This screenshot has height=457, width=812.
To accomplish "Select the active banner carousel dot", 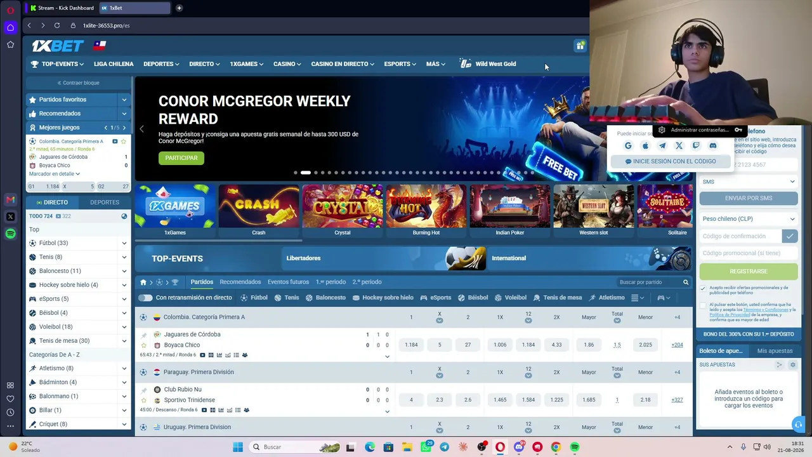I will pyautogui.click(x=305, y=173).
